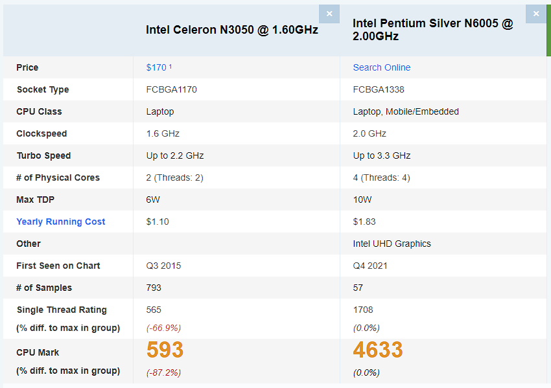Click the # of Samples row label
The width and height of the screenshot is (551, 388).
pyautogui.click(x=44, y=288)
